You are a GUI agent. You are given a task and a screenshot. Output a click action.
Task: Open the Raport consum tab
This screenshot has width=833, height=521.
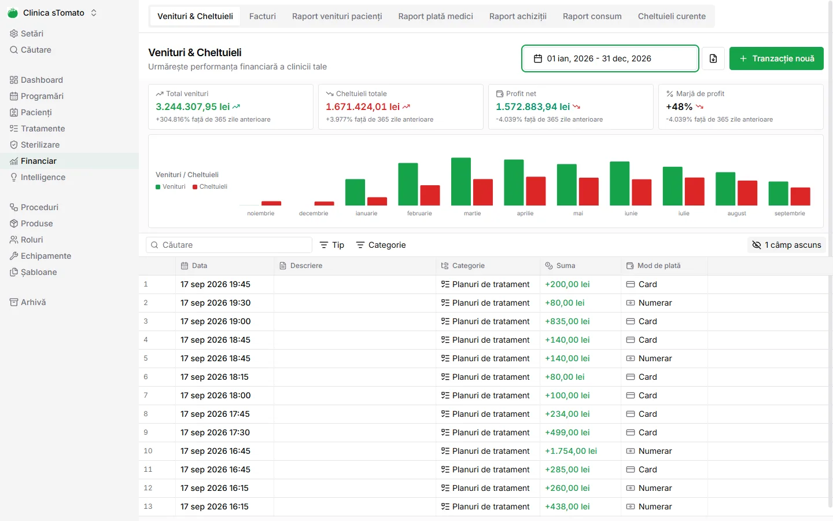(592, 16)
